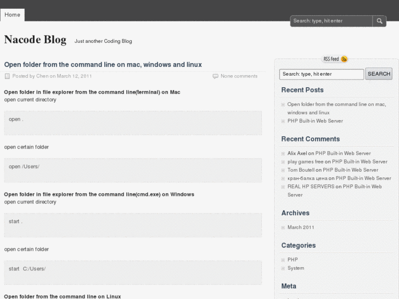Open the March 2011 archive
The image size is (399, 299).
pos(301,227)
